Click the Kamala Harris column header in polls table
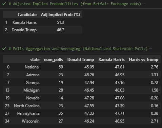Screen dimensions: 162x128 pyautogui.click(x=112, y=60)
